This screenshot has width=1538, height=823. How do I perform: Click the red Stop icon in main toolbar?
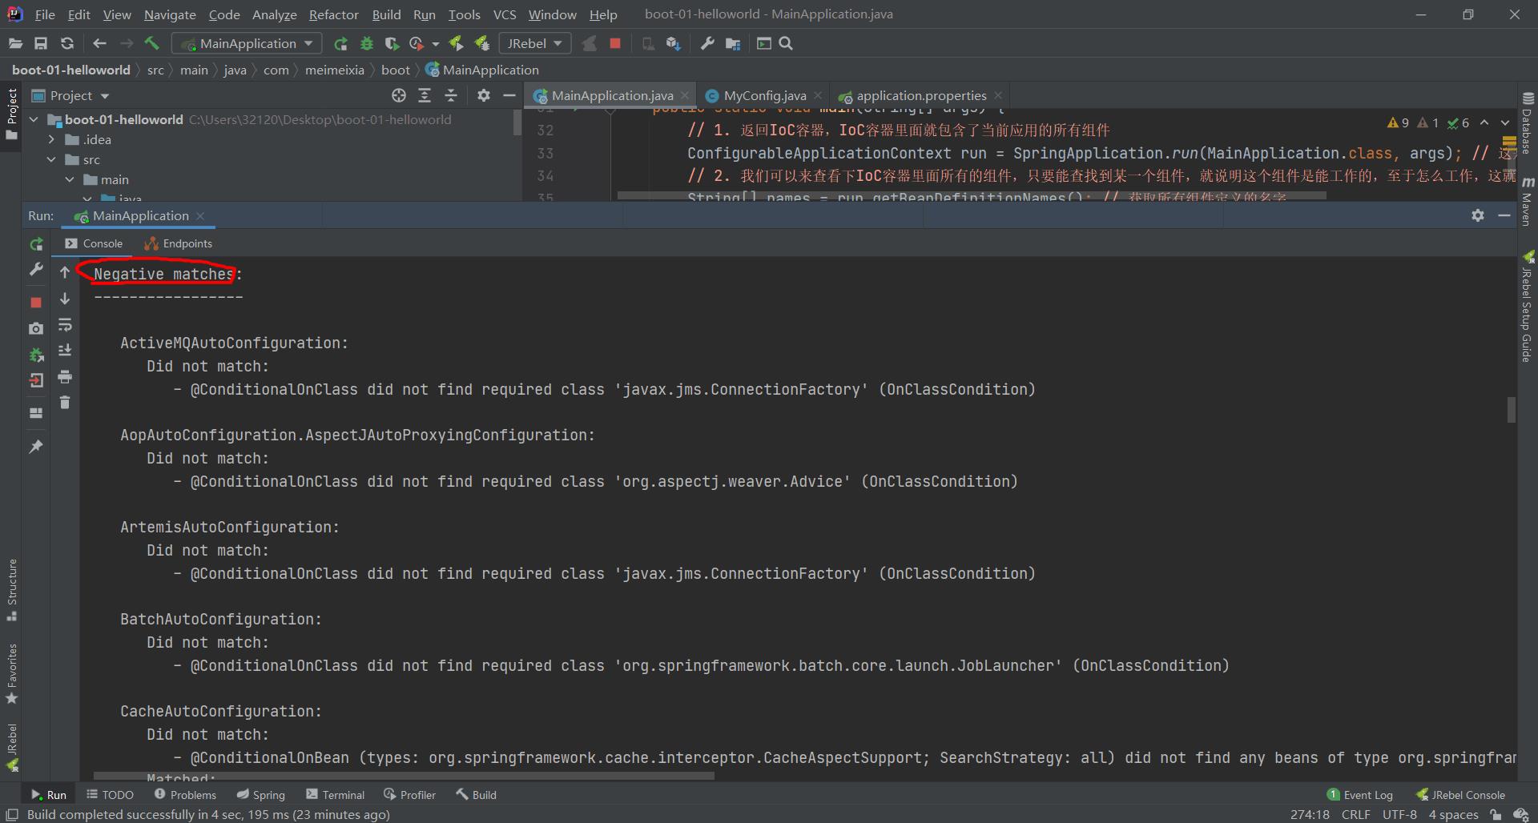click(x=615, y=43)
